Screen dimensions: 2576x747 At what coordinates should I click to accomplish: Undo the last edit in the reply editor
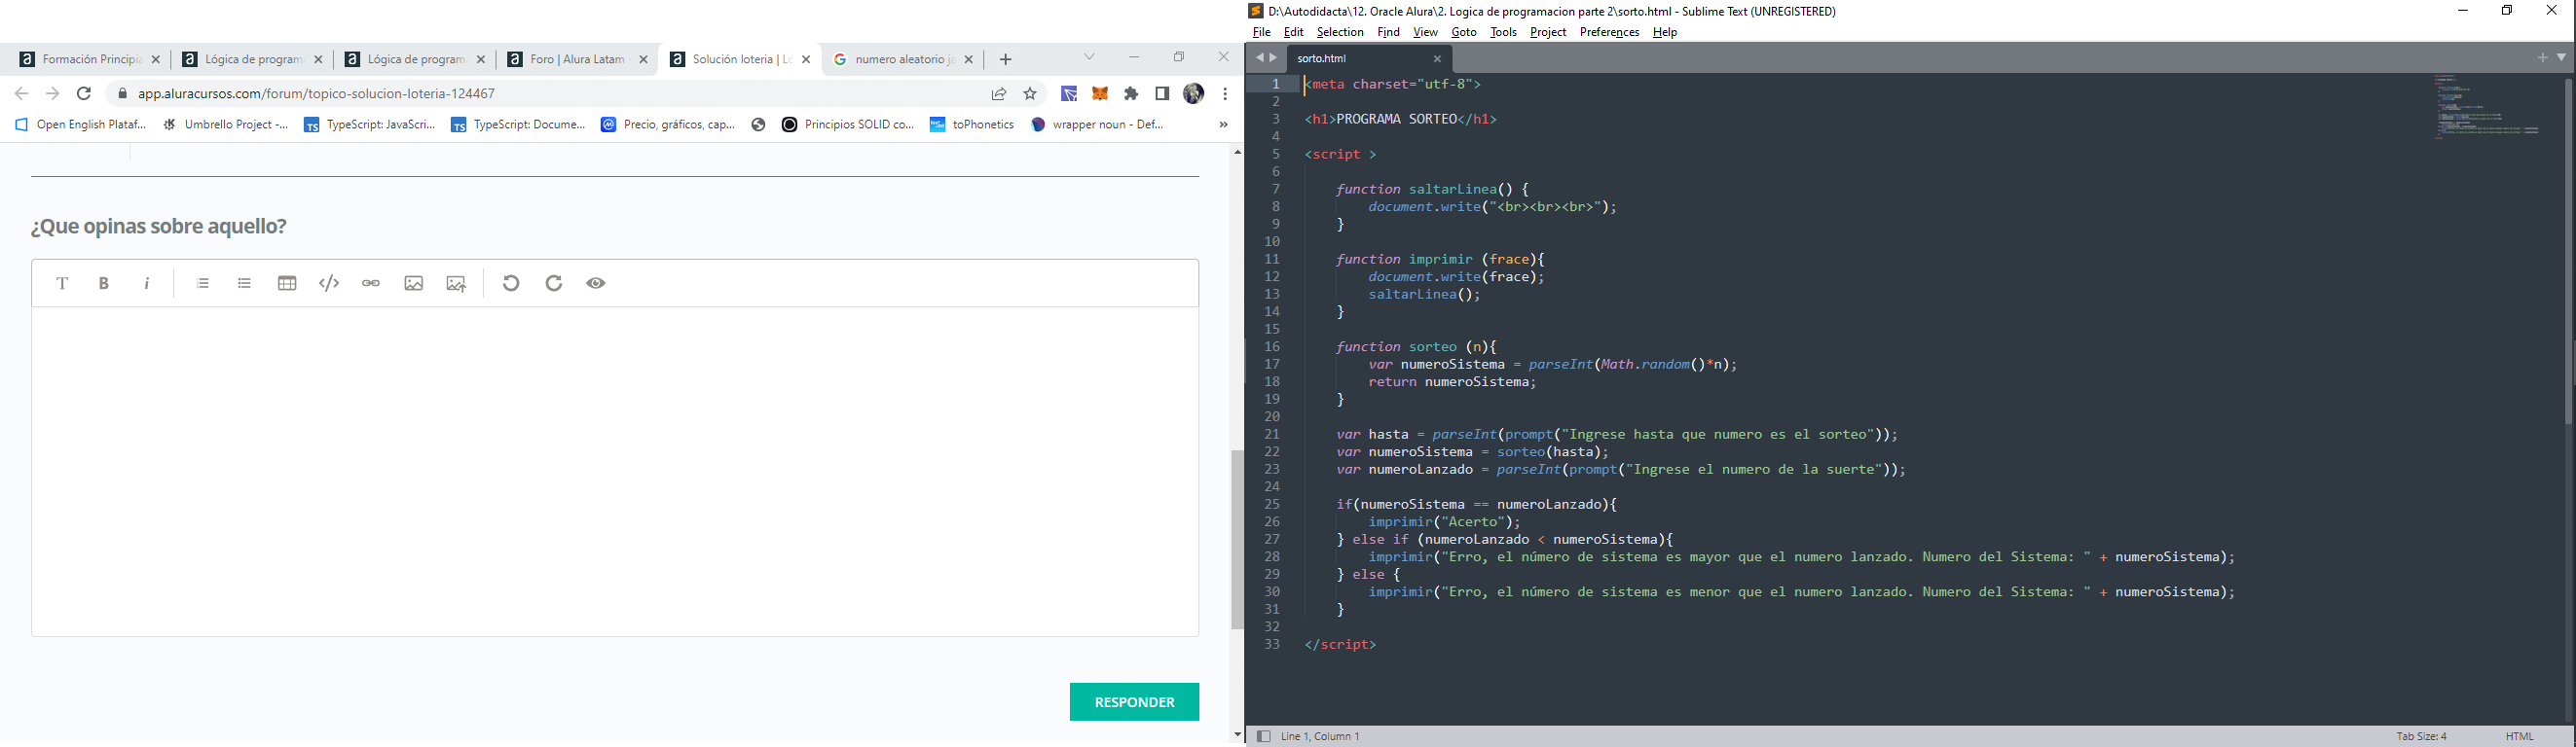pos(511,284)
